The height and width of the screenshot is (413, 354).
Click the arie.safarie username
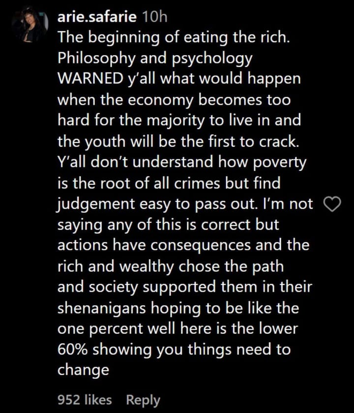point(97,18)
